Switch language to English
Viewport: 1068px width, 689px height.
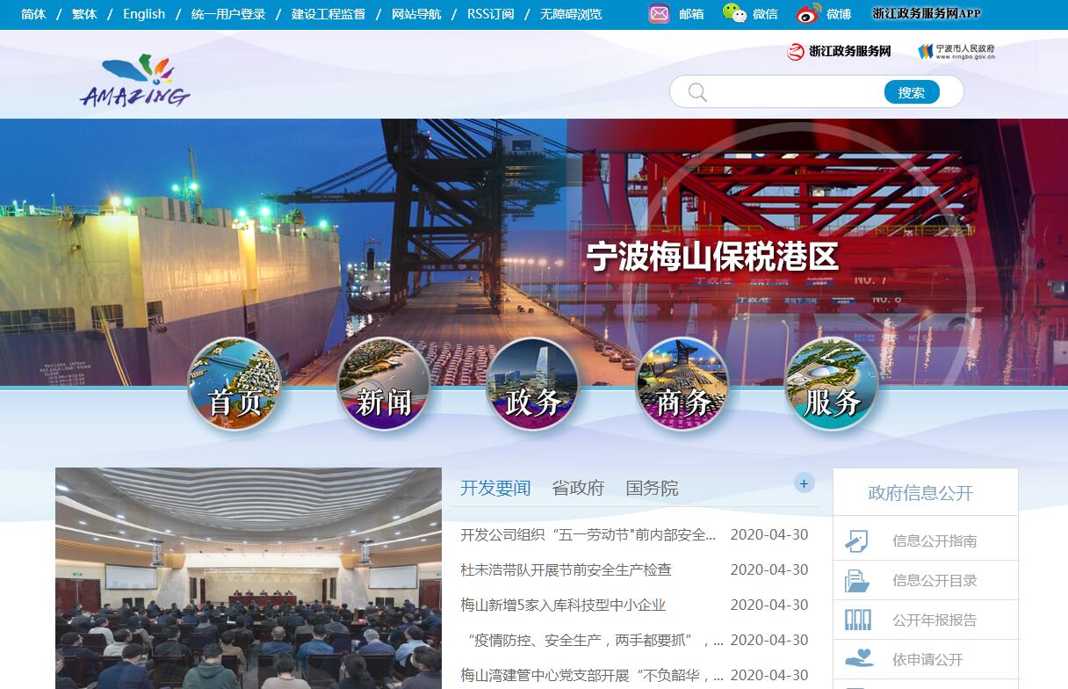point(144,14)
